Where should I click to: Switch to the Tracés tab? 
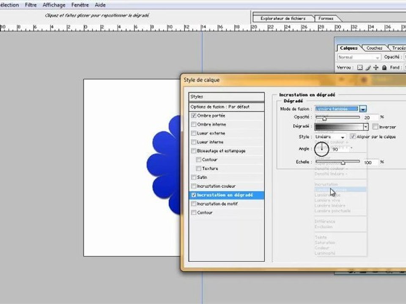tap(398, 48)
